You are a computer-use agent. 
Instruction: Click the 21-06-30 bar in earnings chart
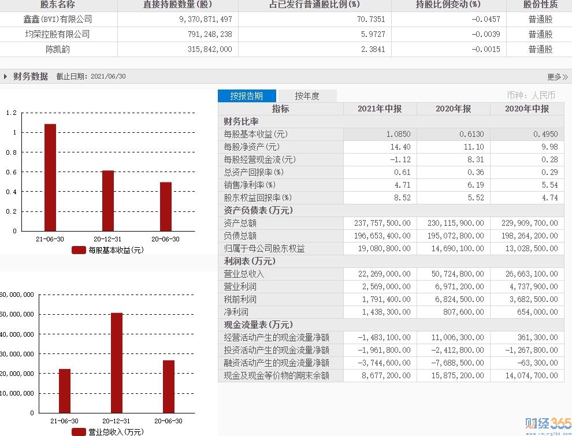(50, 177)
